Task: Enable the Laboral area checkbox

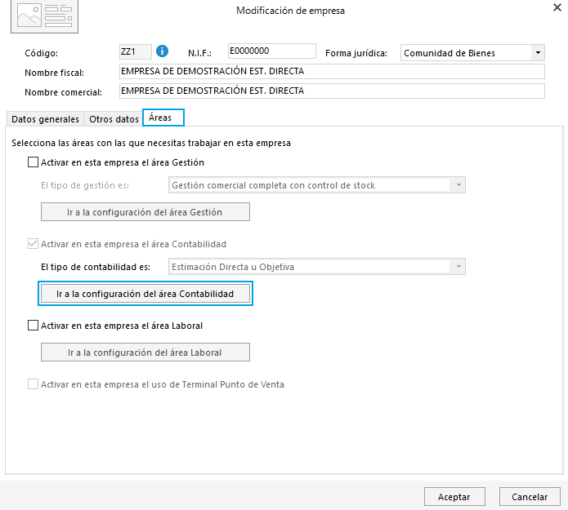Action: 33,326
